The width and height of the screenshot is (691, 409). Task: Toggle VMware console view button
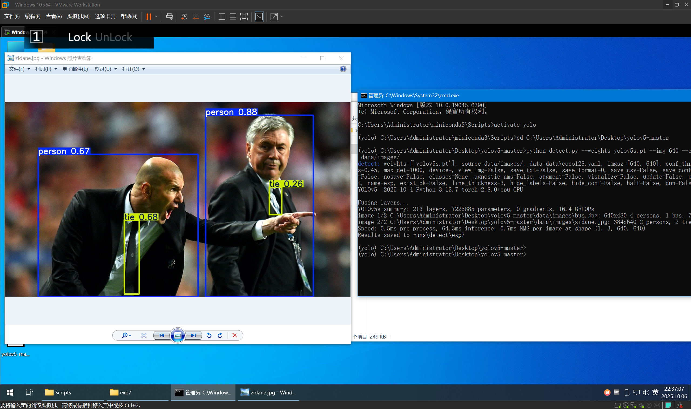[x=259, y=16]
